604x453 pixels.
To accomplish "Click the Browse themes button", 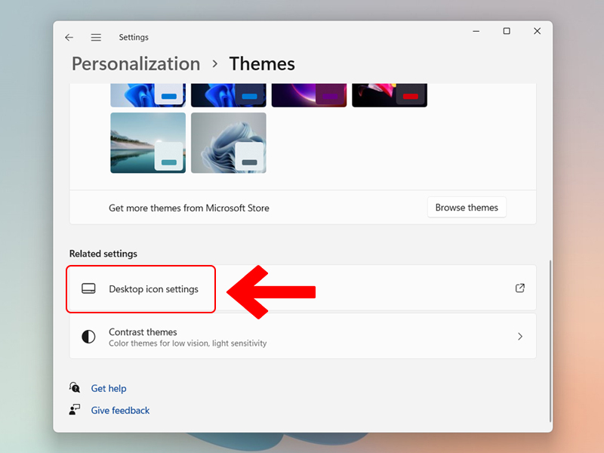I will (467, 207).
